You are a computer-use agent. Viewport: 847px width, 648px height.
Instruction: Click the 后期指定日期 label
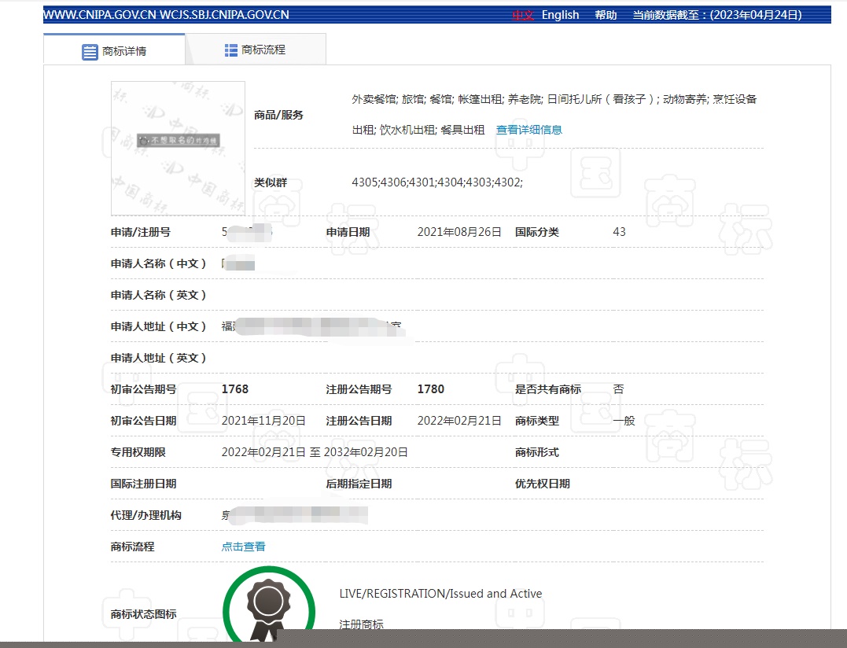[x=359, y=484]
